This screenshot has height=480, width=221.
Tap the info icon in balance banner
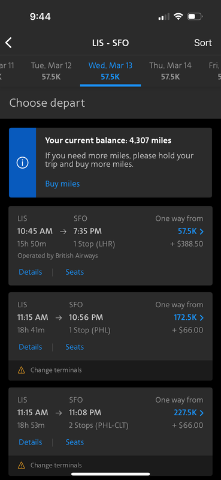[22, 163]
